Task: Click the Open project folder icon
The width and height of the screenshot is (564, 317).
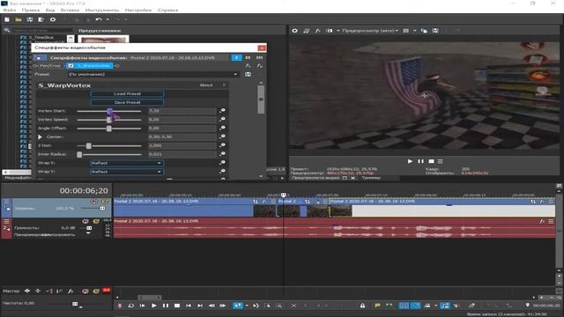Action: (x=19, y=19)
